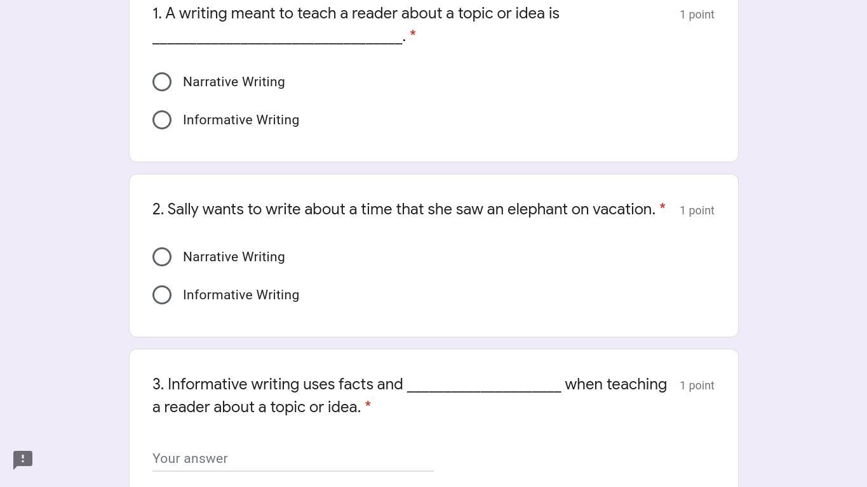867x487 pixels.
Task: Click the Your answer field in question 3
Action: pyautogui.click(x=292, y=458)
